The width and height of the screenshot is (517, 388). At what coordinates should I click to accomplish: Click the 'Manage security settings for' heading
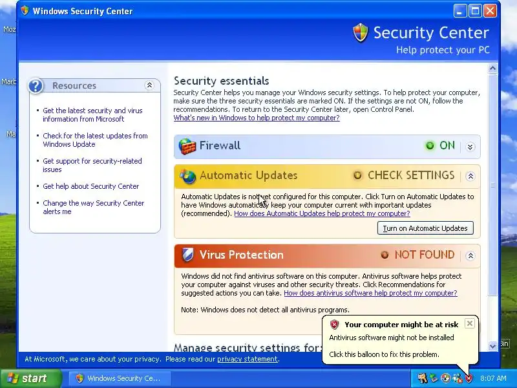248,347
